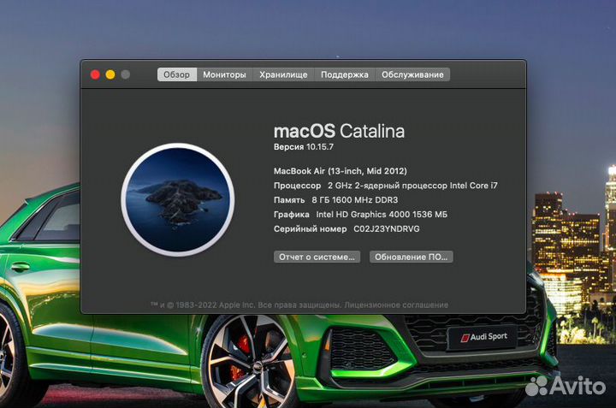
Task: Click the Отчет о системе button
Action: point(317,257)
